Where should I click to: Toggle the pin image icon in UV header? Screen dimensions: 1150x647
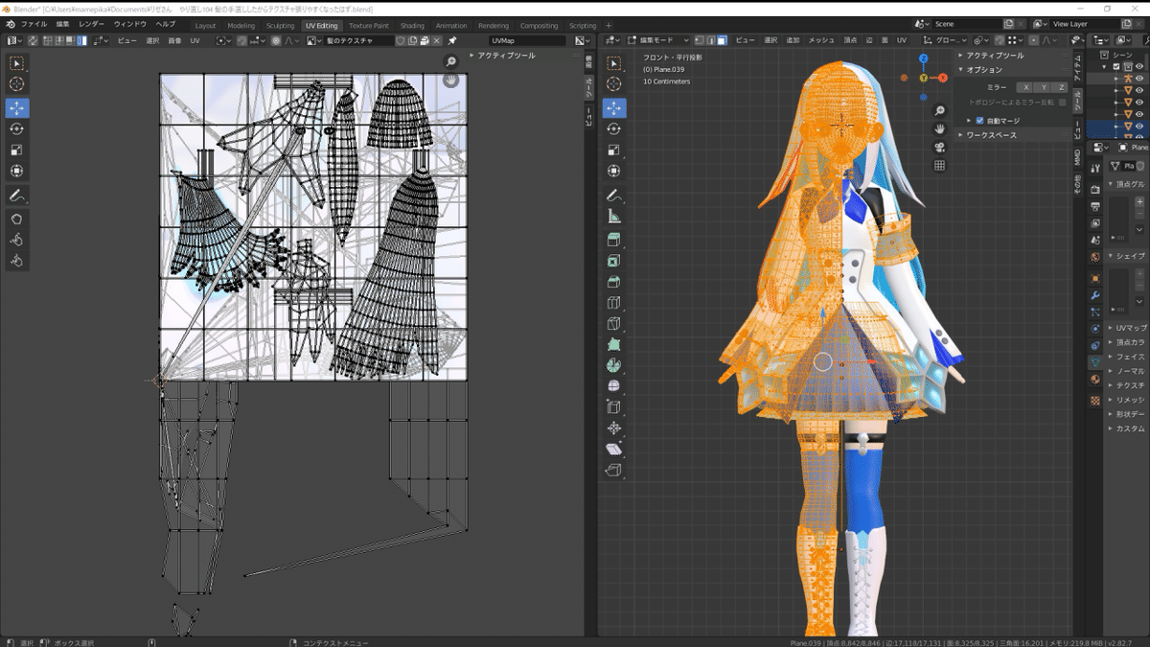coord(452,41)
